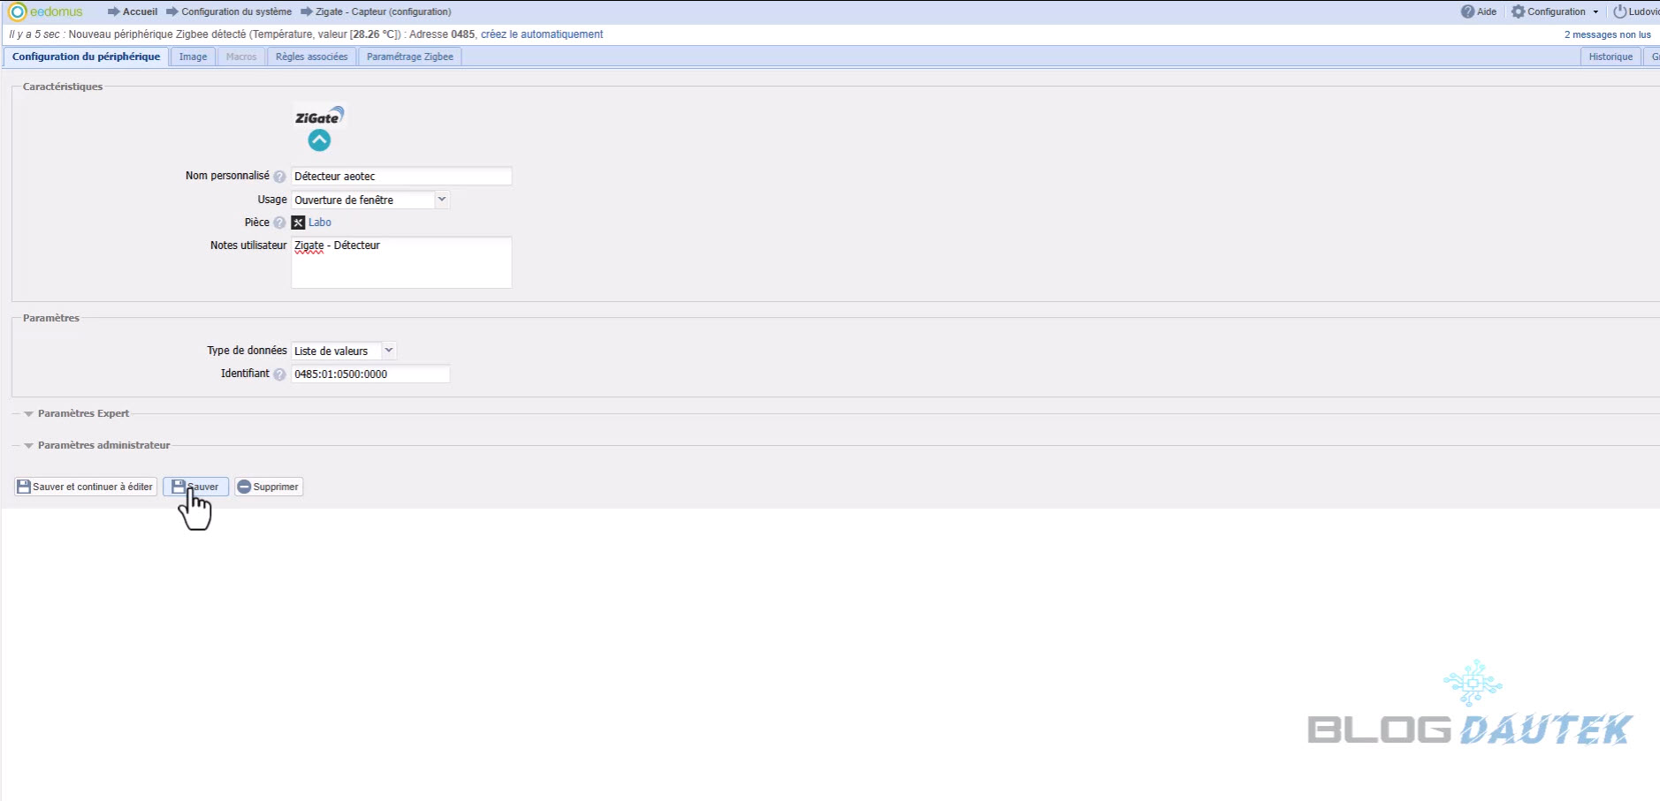Switch to the Paramétrage Zigbee tab
The image size is (1660, 801).
[409, 57]
